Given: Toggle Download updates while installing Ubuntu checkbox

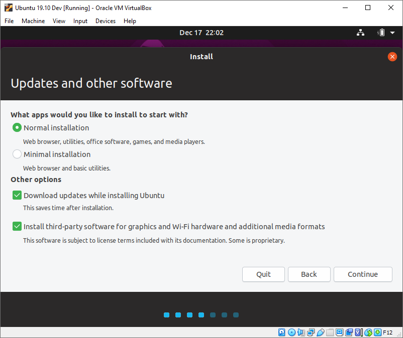Looking at the screenshot, I should point(17,195).
